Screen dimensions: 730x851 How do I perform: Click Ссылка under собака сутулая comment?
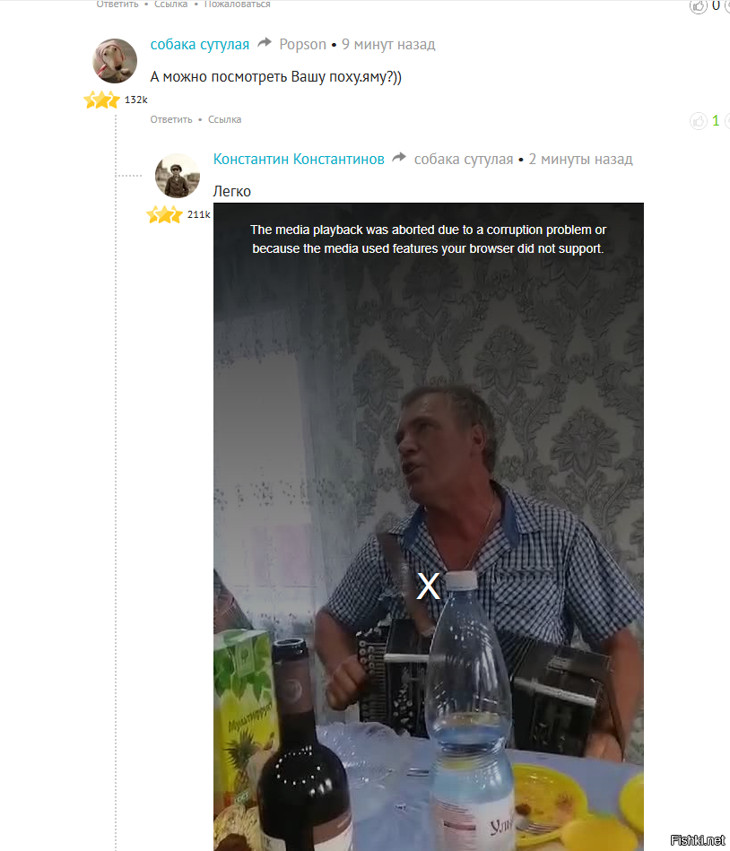click(225, 119)
